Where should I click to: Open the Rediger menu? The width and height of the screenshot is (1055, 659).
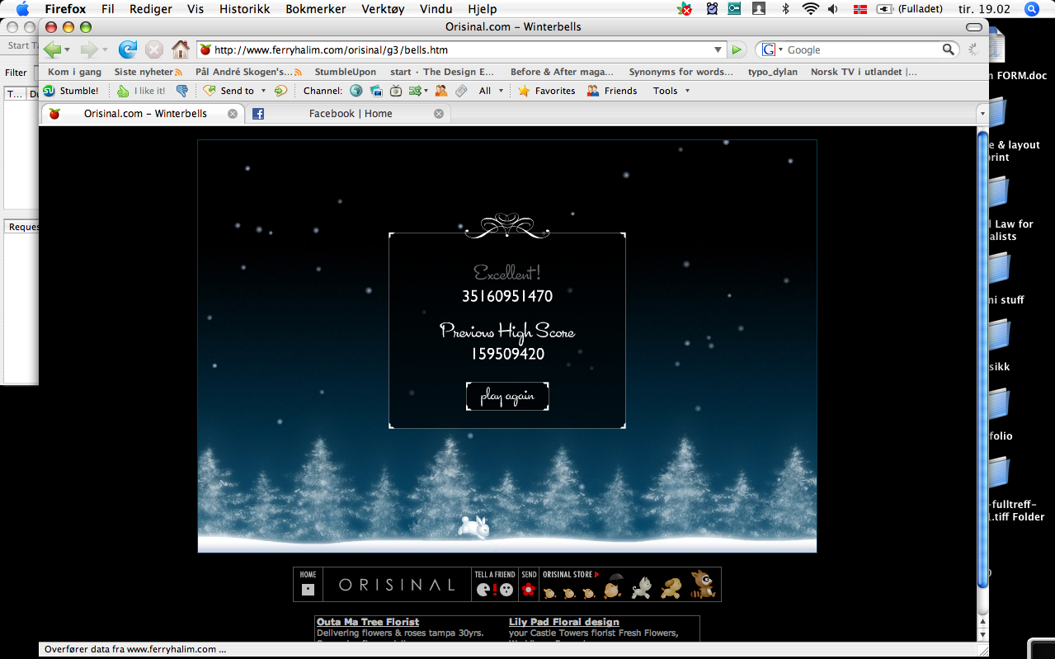[x=151, y=9]
